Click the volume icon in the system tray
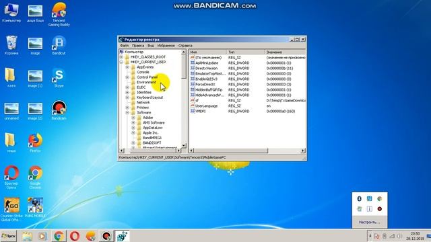Screen dimensions: 431x242 pos(399,236)
